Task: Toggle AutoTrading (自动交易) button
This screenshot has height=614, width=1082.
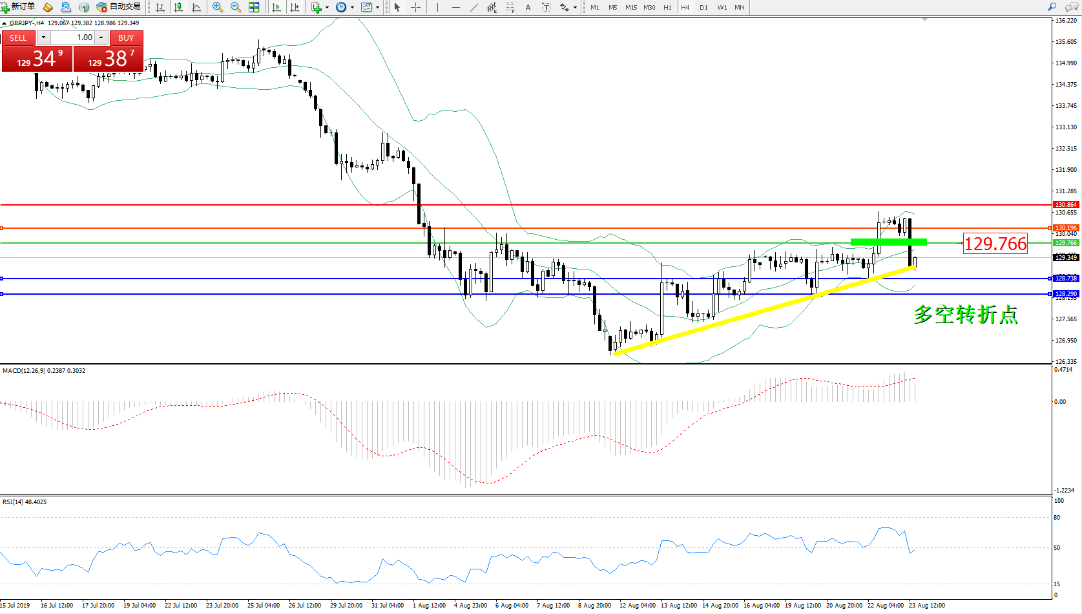Action: [x=118, y=7]
